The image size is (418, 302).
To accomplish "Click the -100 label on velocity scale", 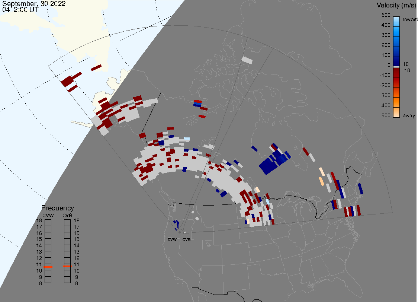I will [x=385, y=75].
